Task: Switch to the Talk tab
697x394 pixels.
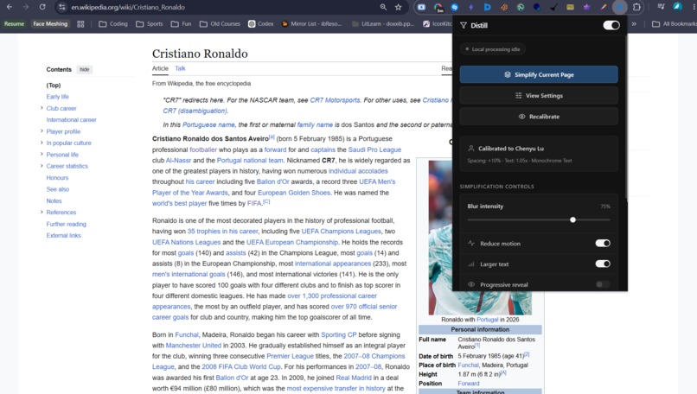Action: (x=180, y=68)
